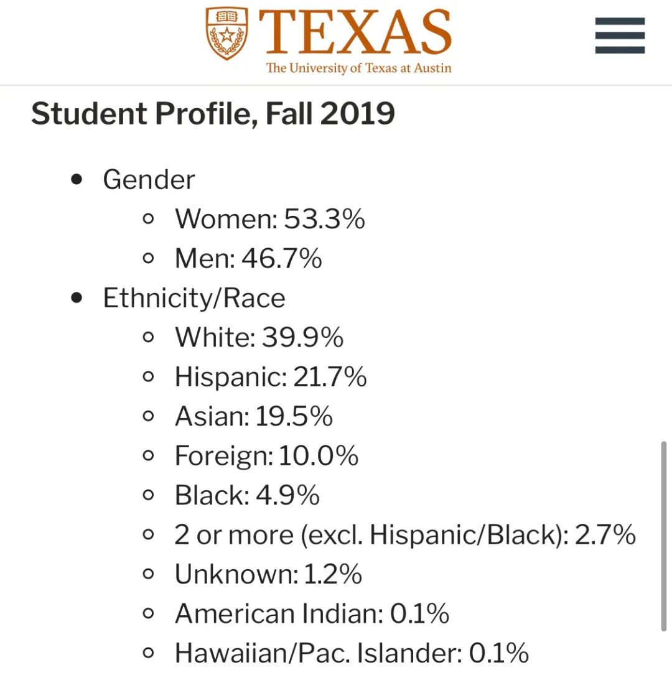
Task: Click the 'Black: 4.9%' entry
Action: pyautogui.click(x=247, y=495)
